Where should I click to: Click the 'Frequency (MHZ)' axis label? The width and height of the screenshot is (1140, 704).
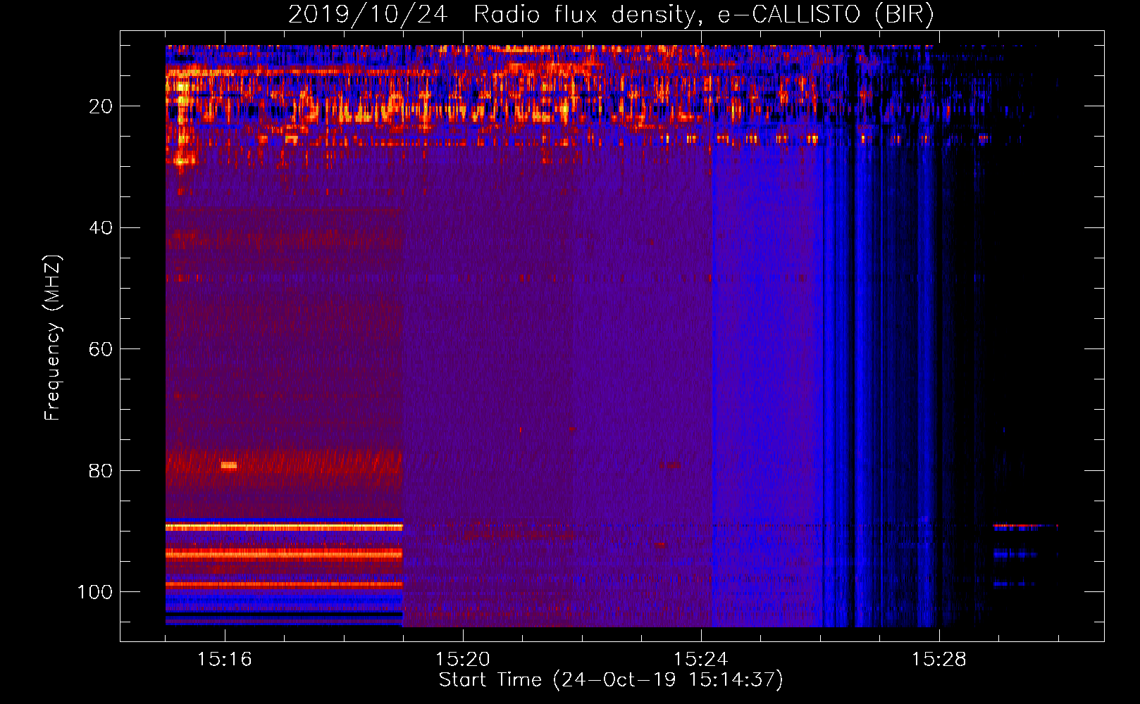point(53,337)
